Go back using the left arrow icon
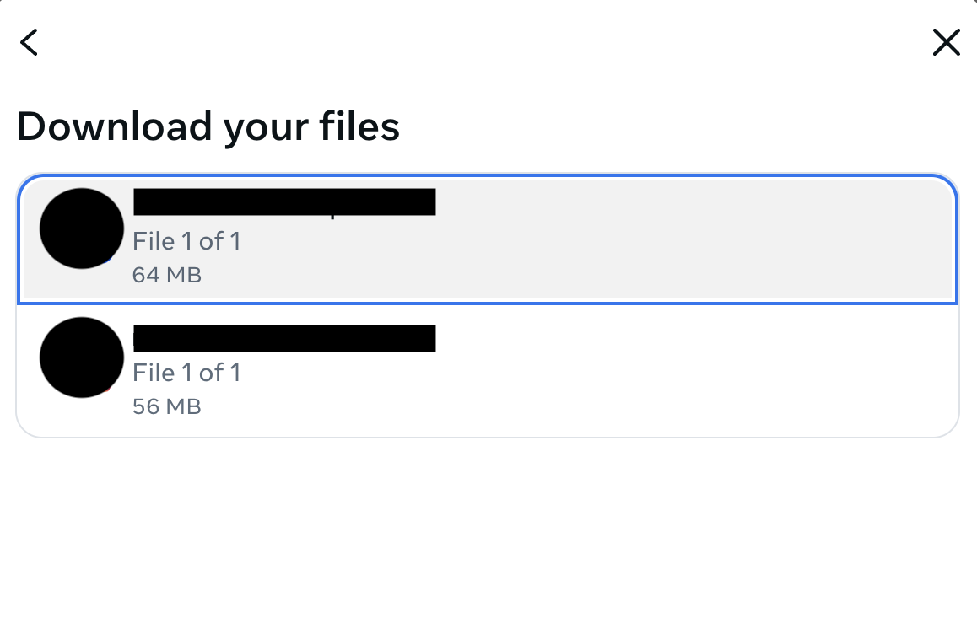977x634 pixels. pyautogui.click(x=30, y=42)
